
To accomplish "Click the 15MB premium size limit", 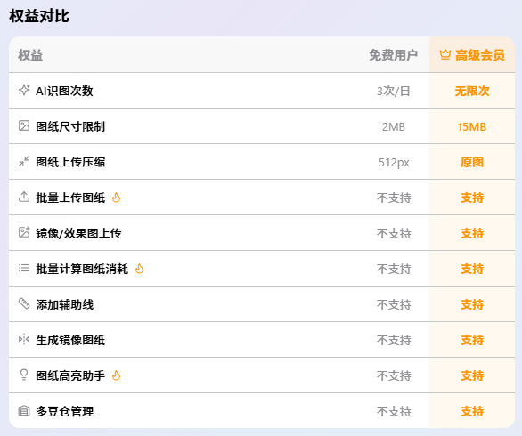I will [x=472, y=127].
